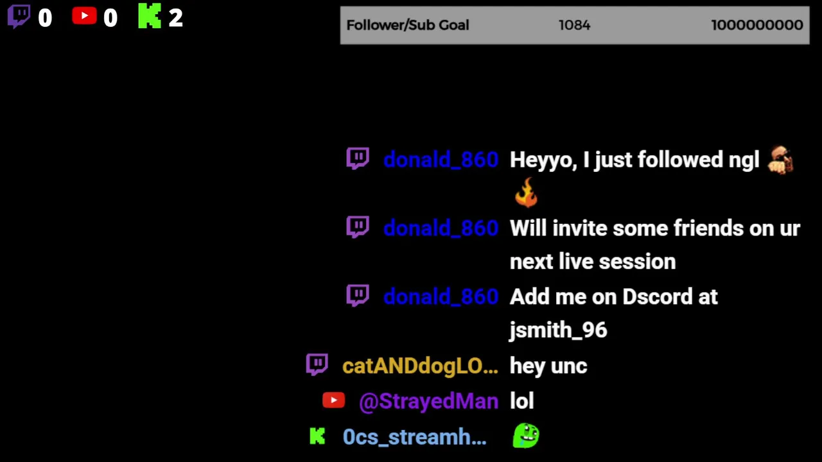Open catANDdogLO username
The image size is (822, 462).
pyautogui.click(x=420, y=366)
